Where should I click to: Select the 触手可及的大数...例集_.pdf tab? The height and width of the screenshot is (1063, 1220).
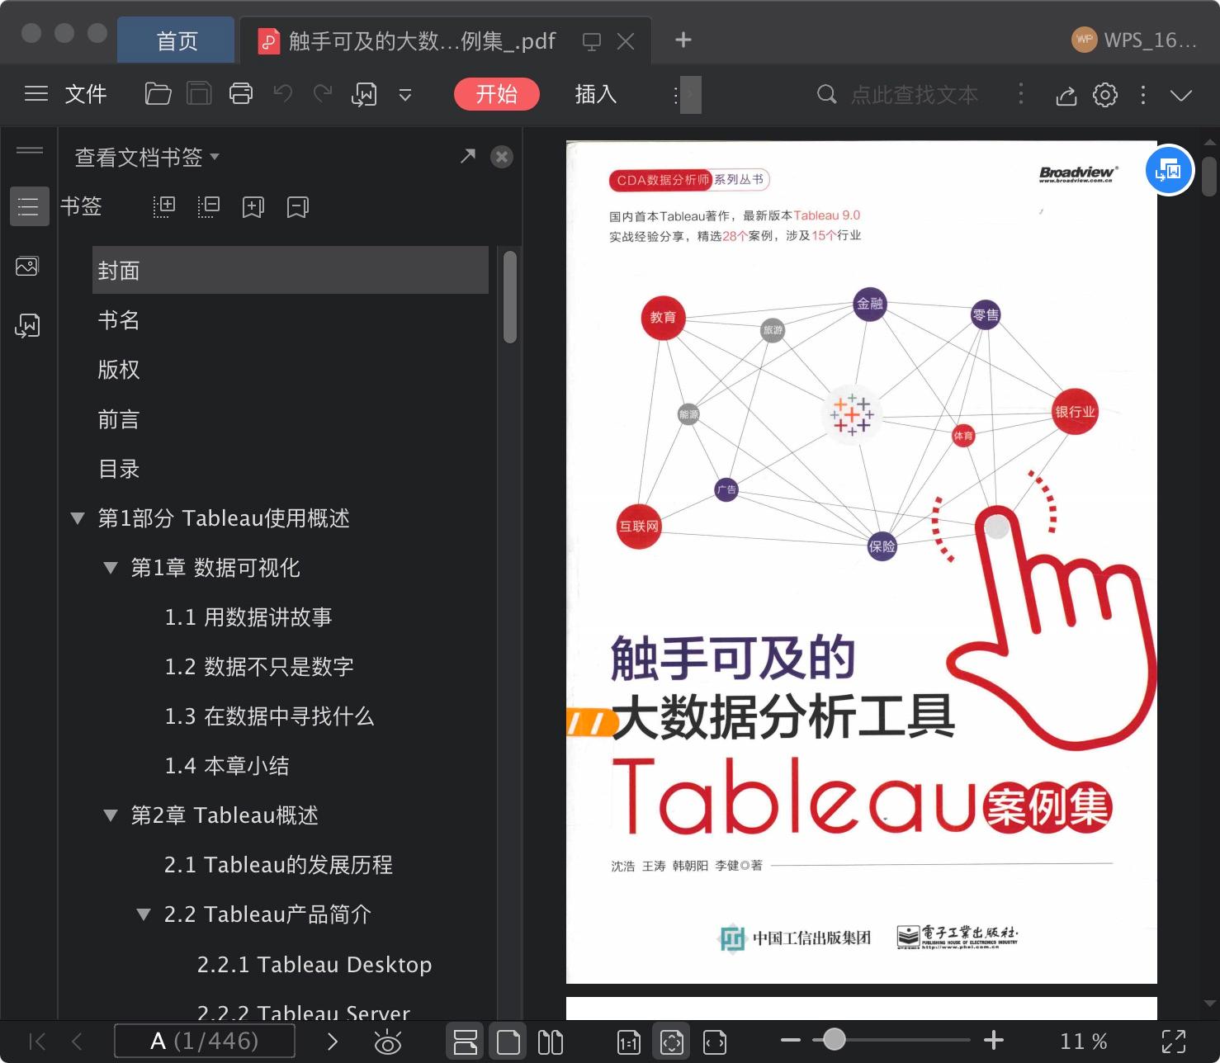pos(422,40)
